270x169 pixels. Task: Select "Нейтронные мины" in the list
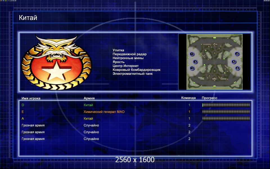[128, 58]
